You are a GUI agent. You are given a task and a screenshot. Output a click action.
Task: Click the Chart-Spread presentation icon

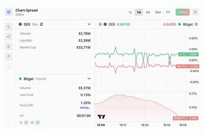(x=9, y=12)
